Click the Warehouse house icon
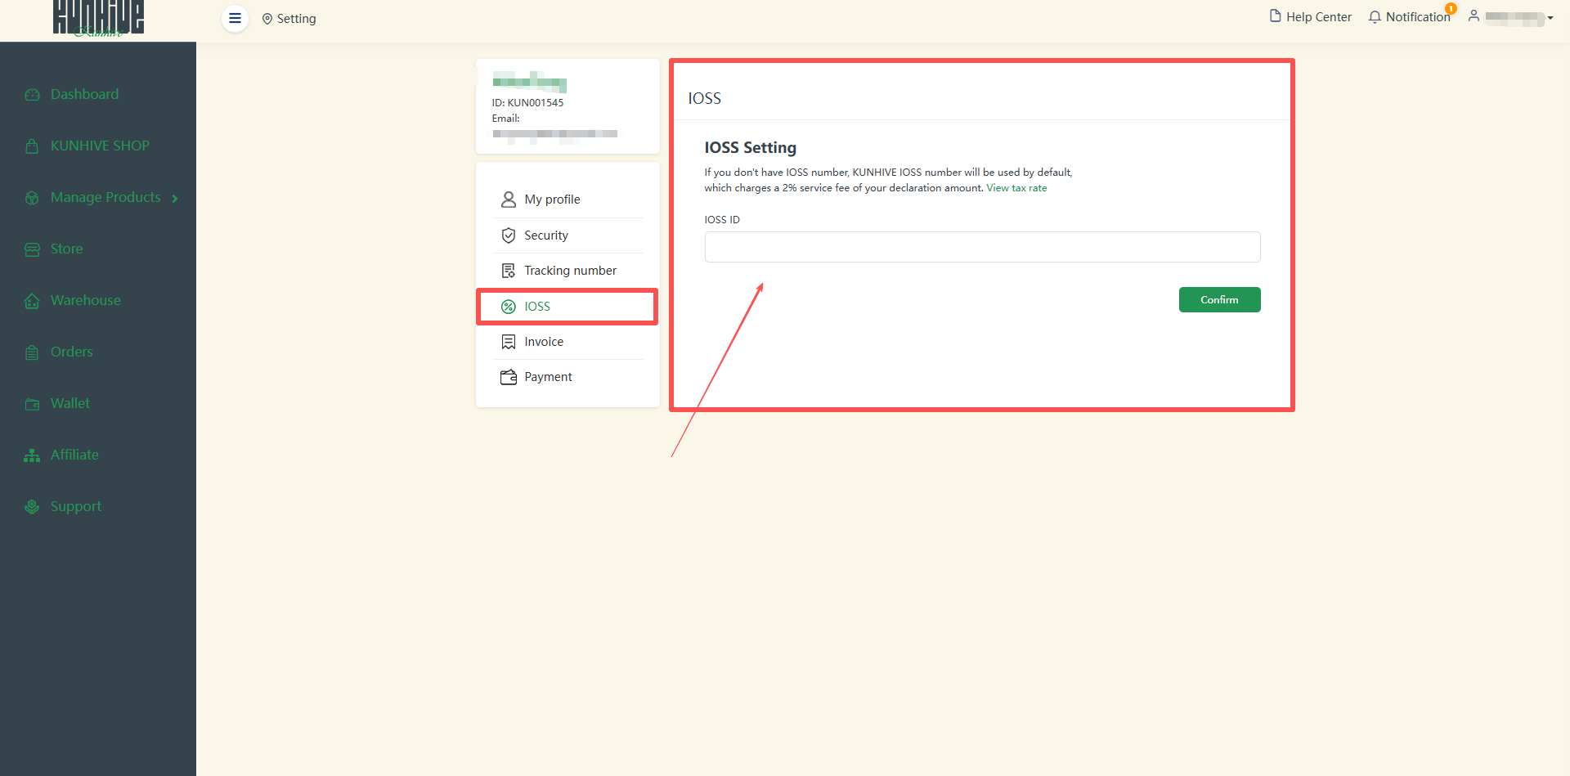 pos(32,301)
